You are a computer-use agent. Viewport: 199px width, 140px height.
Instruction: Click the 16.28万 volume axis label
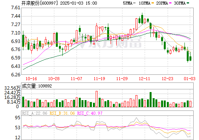coord(12,97)
